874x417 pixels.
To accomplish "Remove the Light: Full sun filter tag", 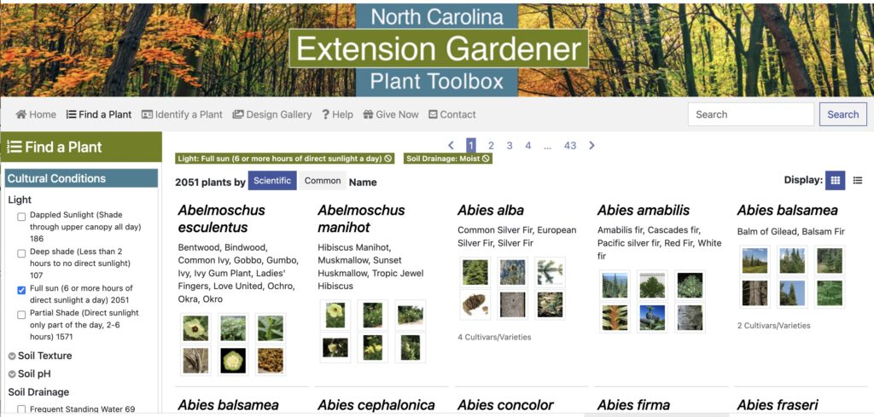I will coord(388,159).
